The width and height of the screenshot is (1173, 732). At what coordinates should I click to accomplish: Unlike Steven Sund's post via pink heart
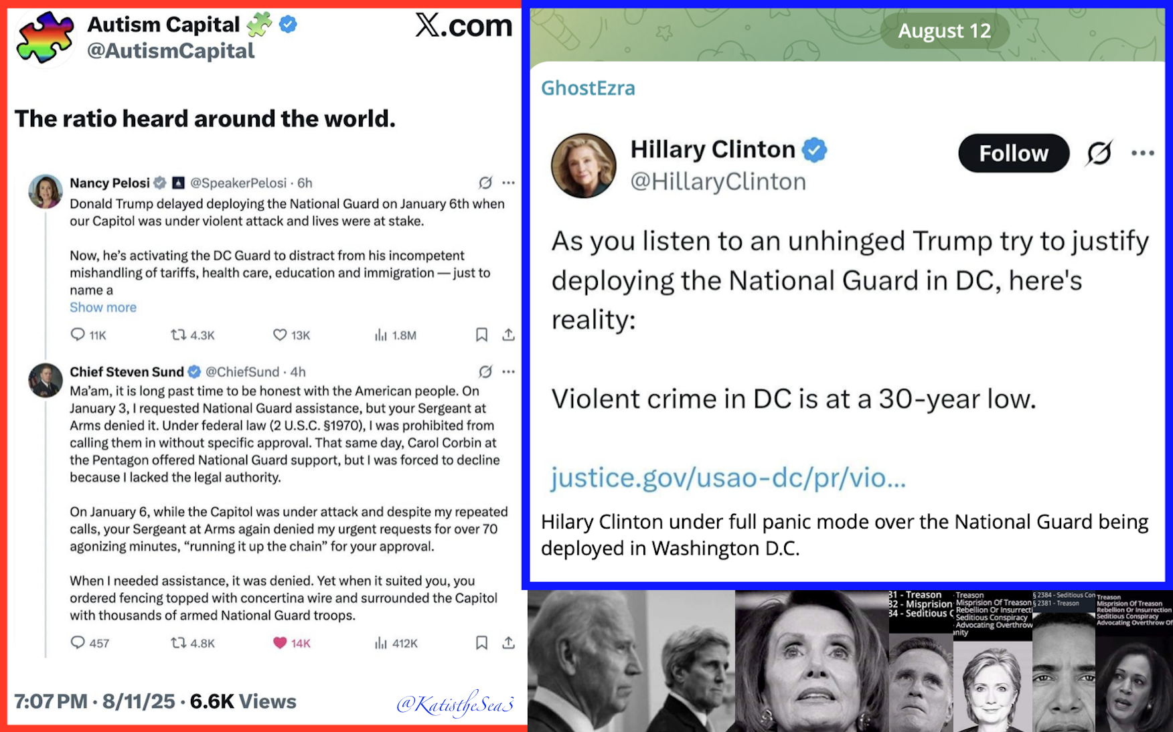click(x=280, y=642)
